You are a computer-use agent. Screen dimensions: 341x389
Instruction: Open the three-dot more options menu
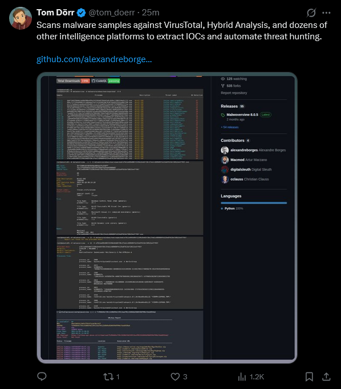(326, 13)
